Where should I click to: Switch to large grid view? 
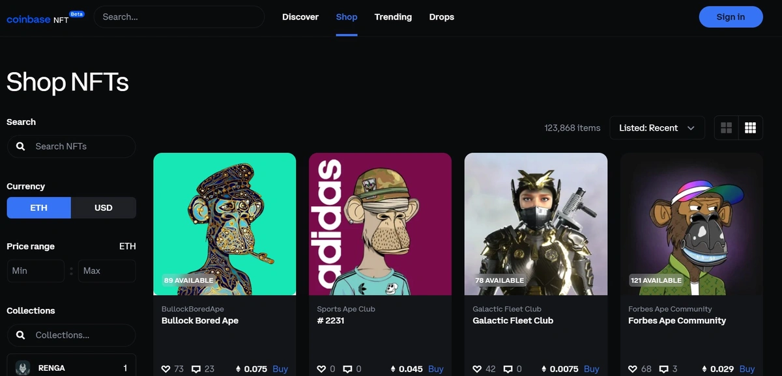(726, 128)
